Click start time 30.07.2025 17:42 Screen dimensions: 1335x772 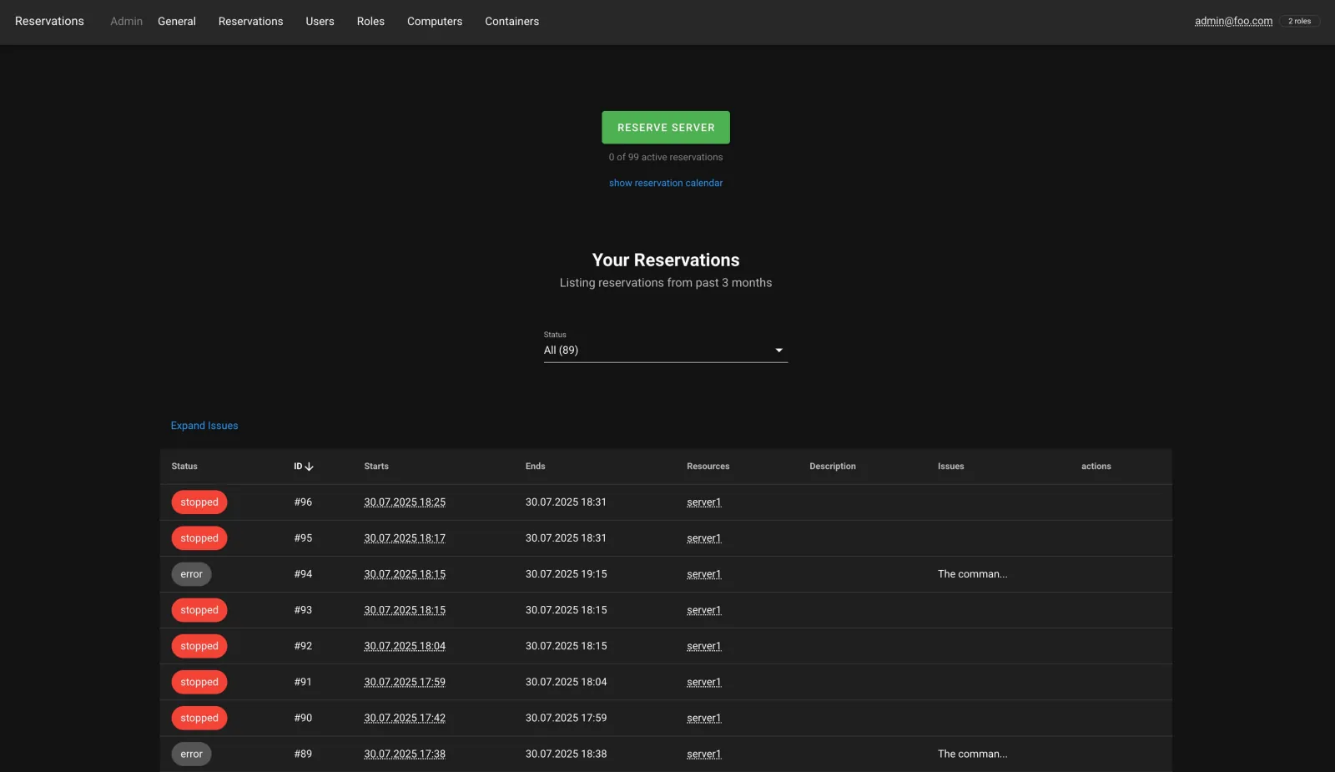[405, 718]
